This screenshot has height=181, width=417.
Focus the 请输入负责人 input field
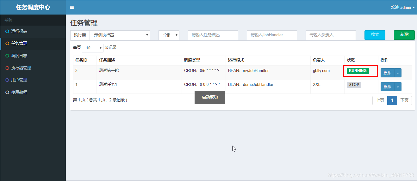331,35
